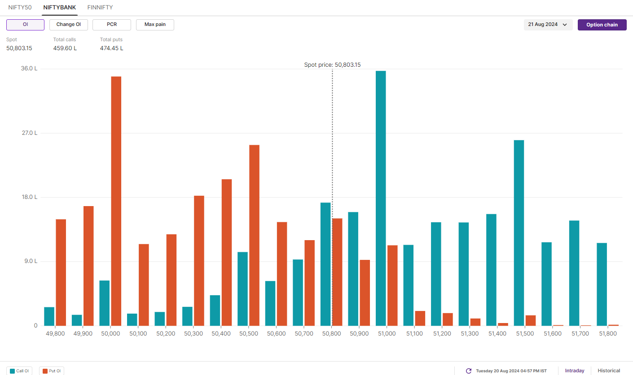Click the 18.0 L axis label
This screenshot has height=375, width=633.
tap(29, 197)
